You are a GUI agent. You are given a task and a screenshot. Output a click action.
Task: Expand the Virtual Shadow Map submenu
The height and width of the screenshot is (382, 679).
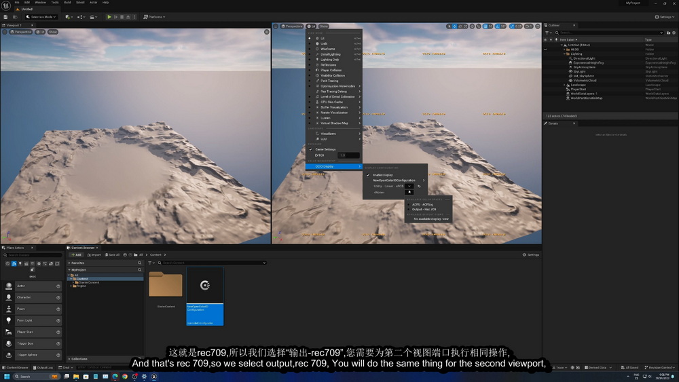pos(334,123)
